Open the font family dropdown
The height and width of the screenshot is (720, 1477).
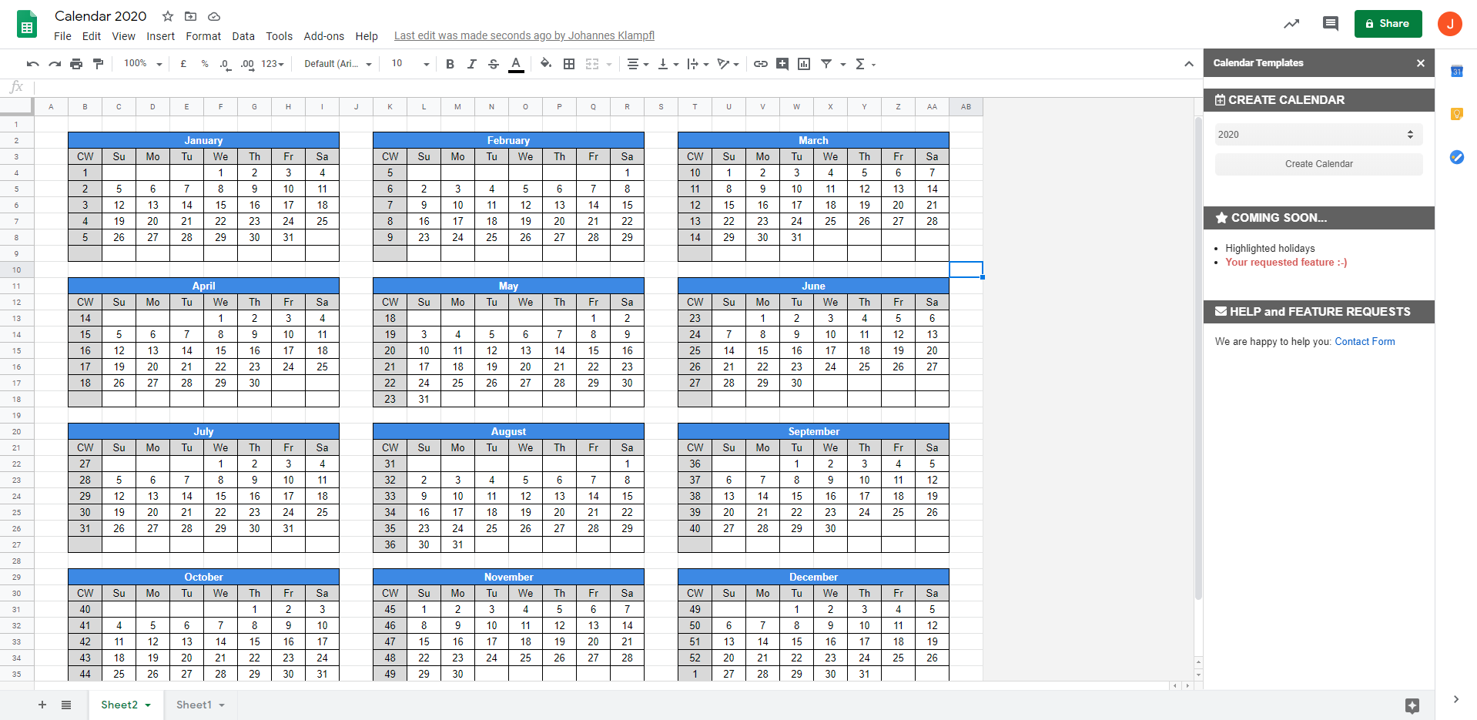[337, 64]
